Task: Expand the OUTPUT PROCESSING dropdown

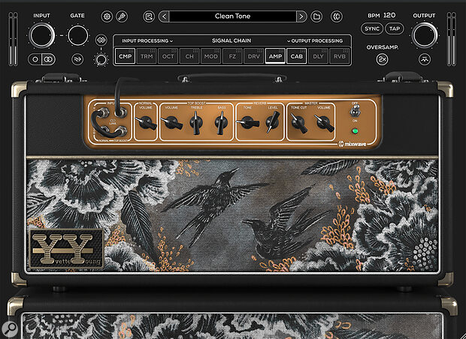Action: click(x=315, y=41)
